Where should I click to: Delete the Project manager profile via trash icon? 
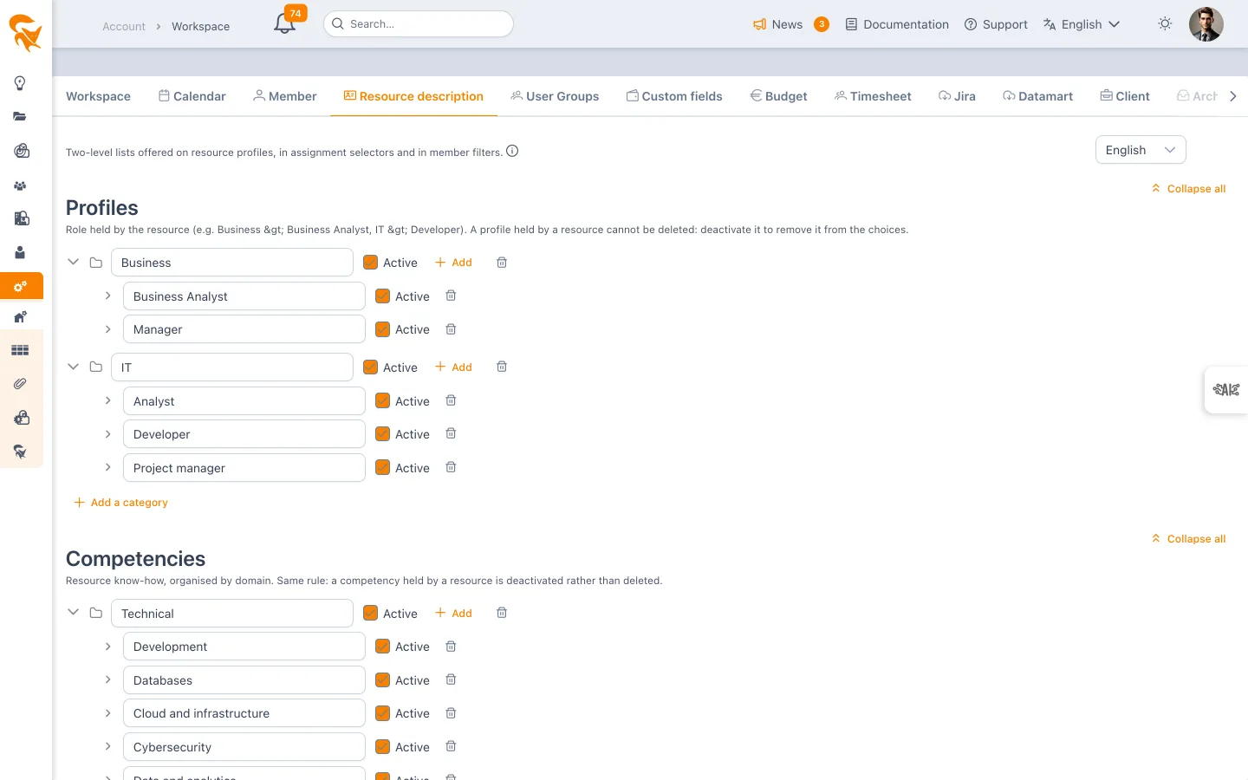(x=451, y=467)
